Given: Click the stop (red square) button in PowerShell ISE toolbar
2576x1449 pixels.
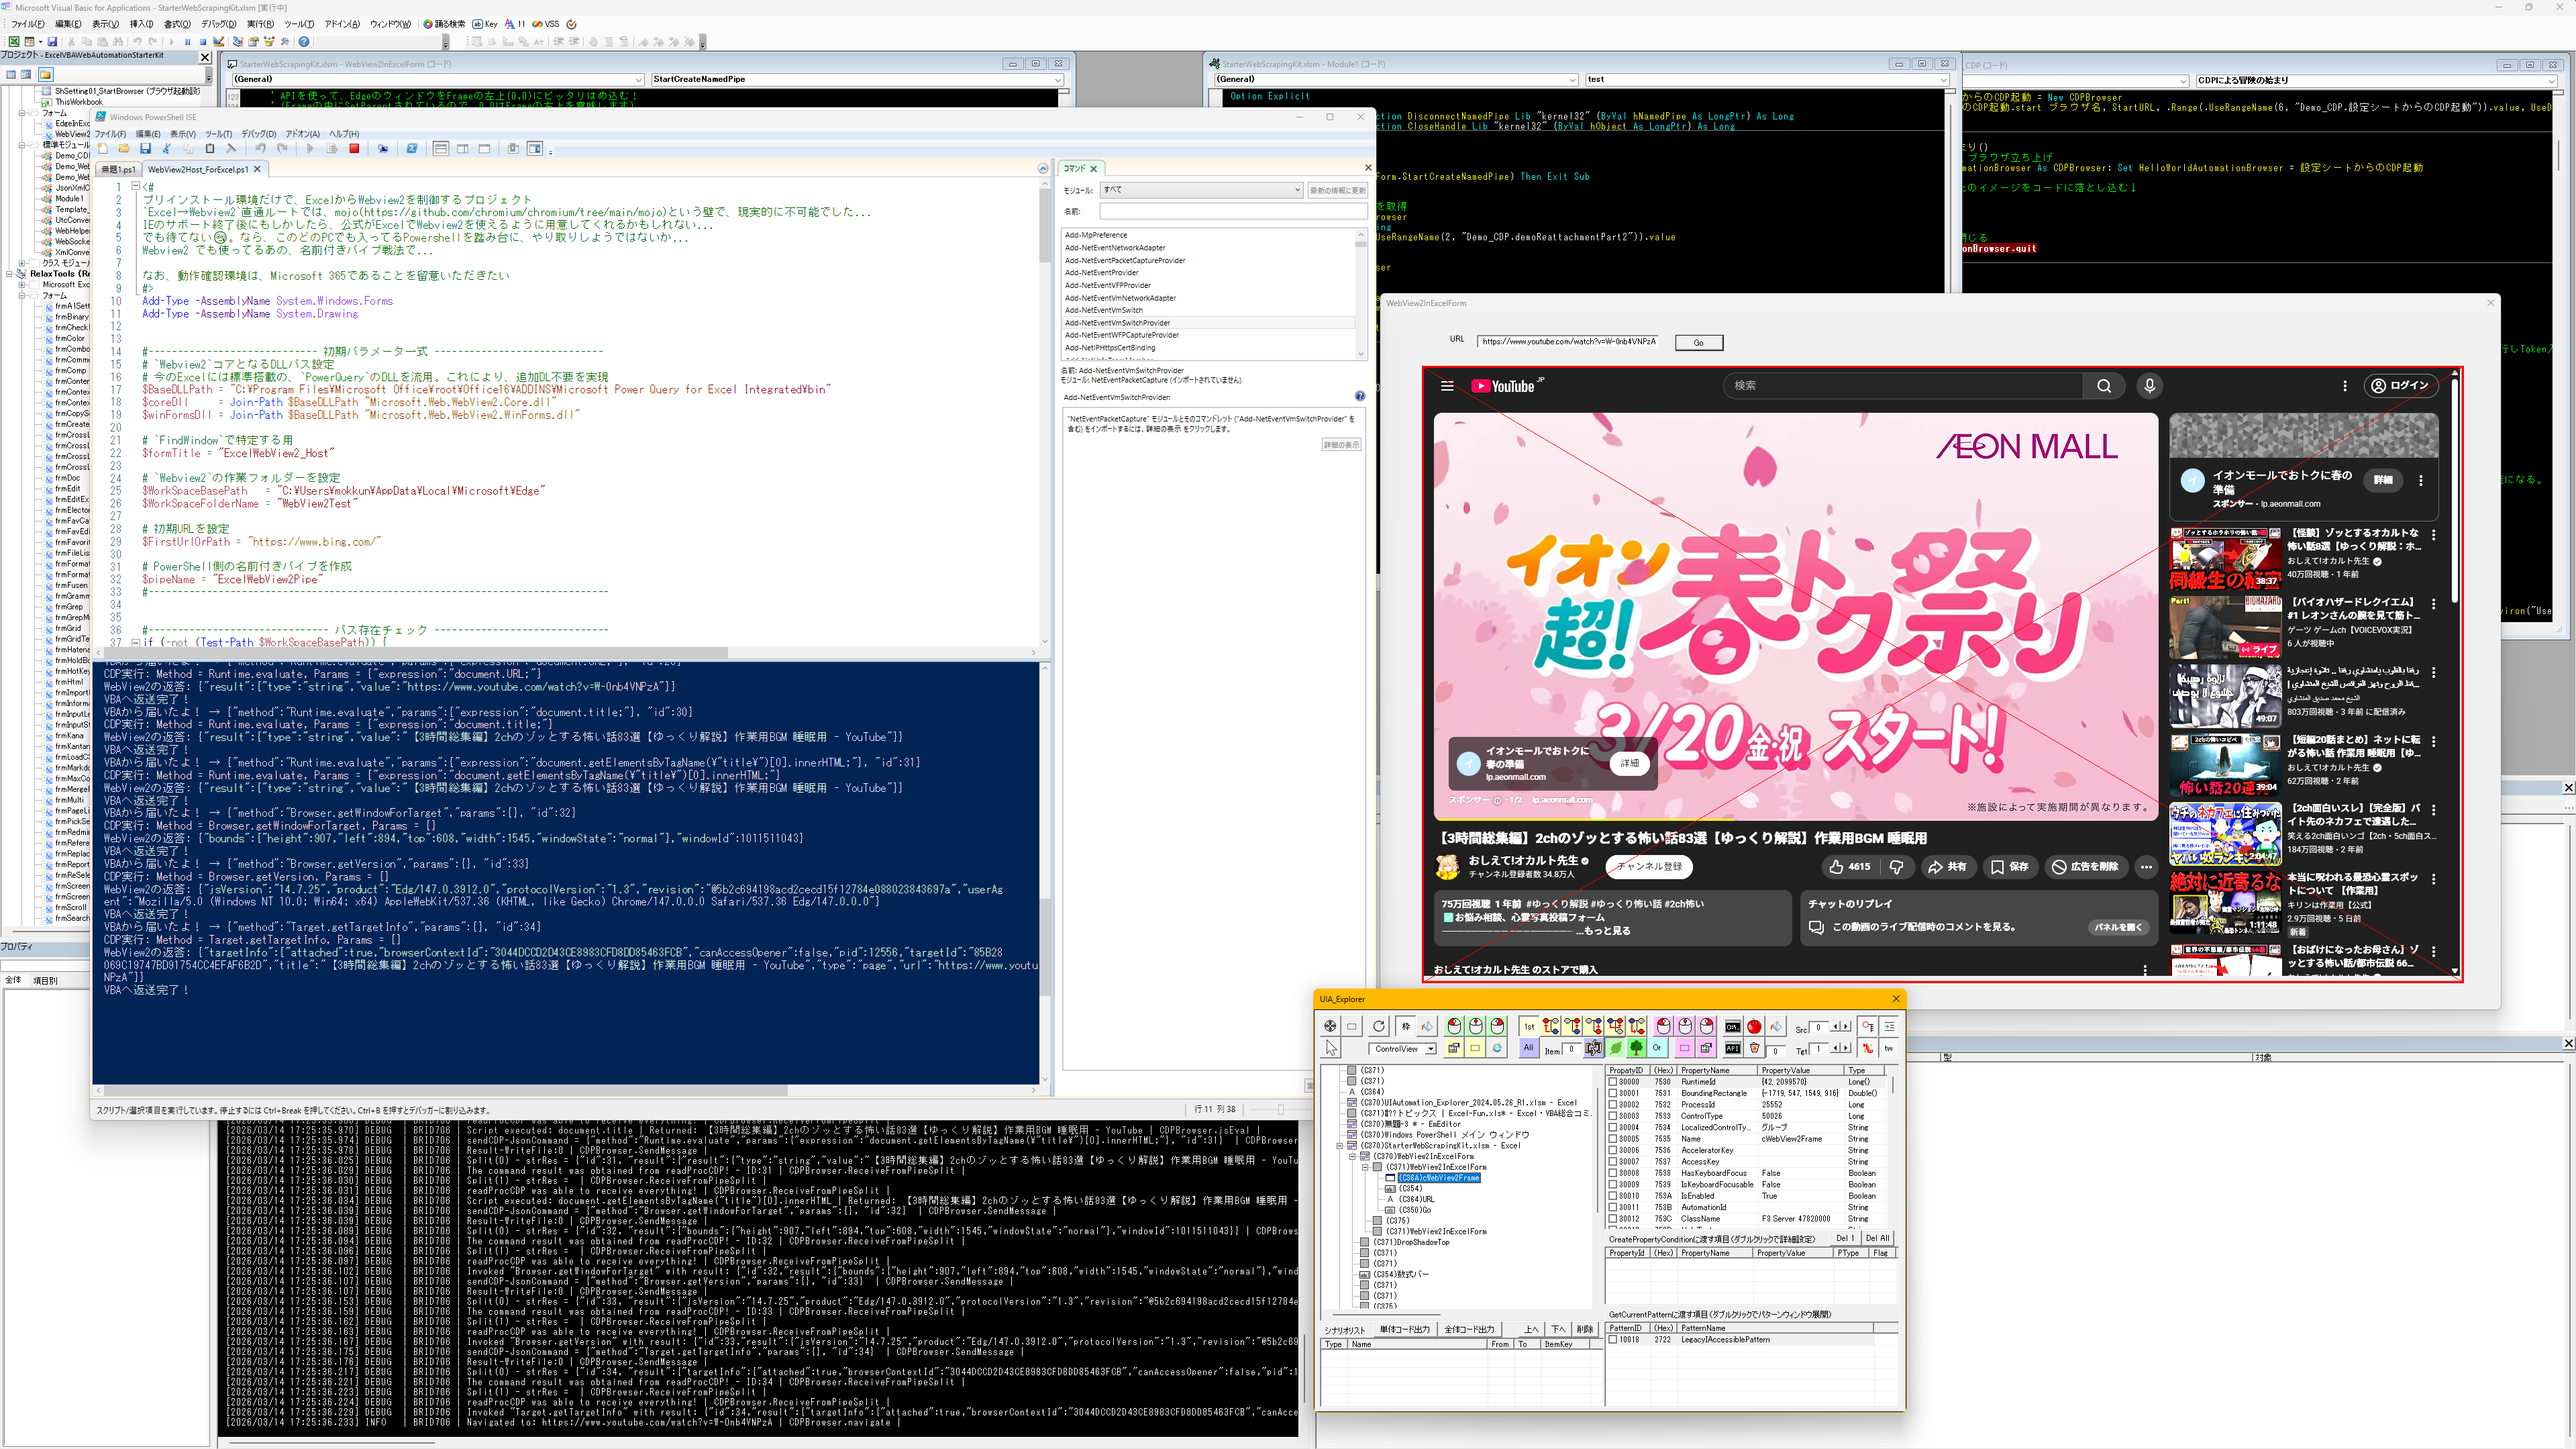Looking at the screenshot, I should [354, 149].
